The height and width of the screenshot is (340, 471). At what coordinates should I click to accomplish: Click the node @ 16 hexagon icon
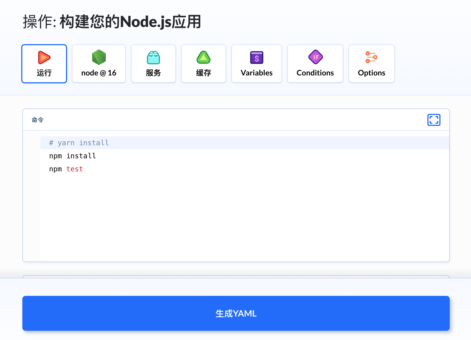[99, 57]
